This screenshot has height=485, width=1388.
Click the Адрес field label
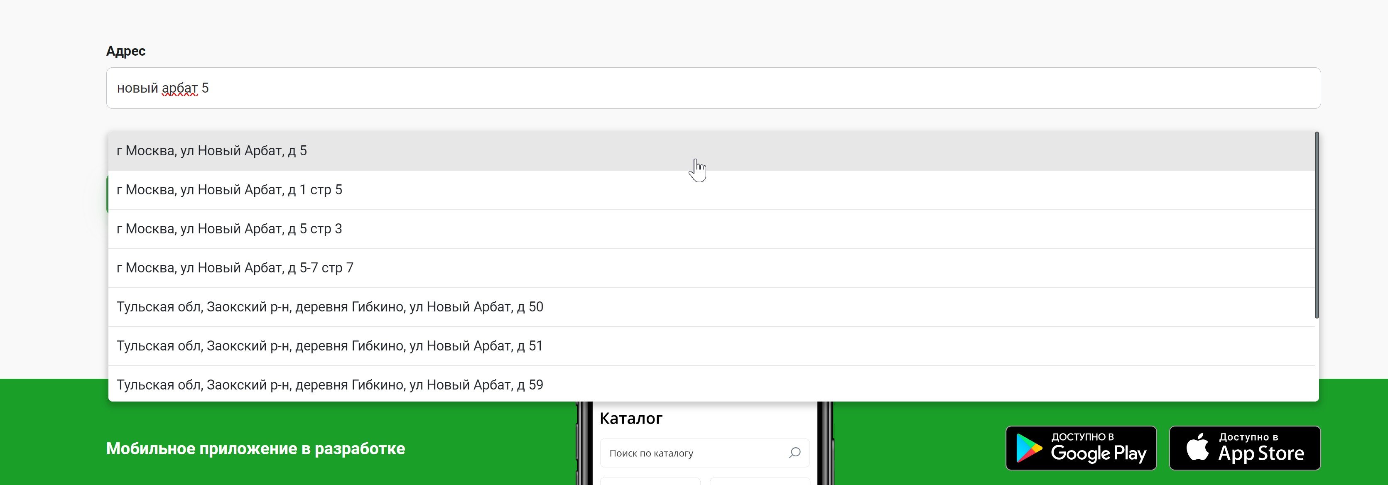point(125,51)
